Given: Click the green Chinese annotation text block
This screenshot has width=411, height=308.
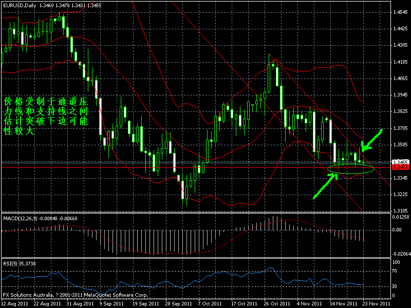Looking at the screenshot, I should point(46,116).
